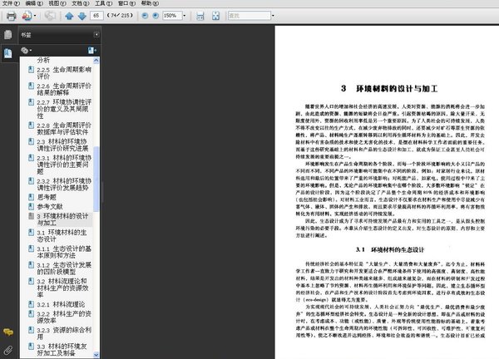Image resolution: width=499 pixels, height=359 pixels.
Task: Select bookmark 3.2.2 材料生产的资源效率
Action: [64, 317]
